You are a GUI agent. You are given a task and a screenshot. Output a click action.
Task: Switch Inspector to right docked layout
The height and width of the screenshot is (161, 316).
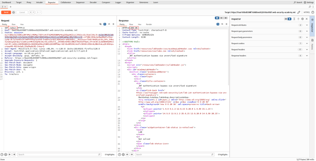[x=289, y=19]
